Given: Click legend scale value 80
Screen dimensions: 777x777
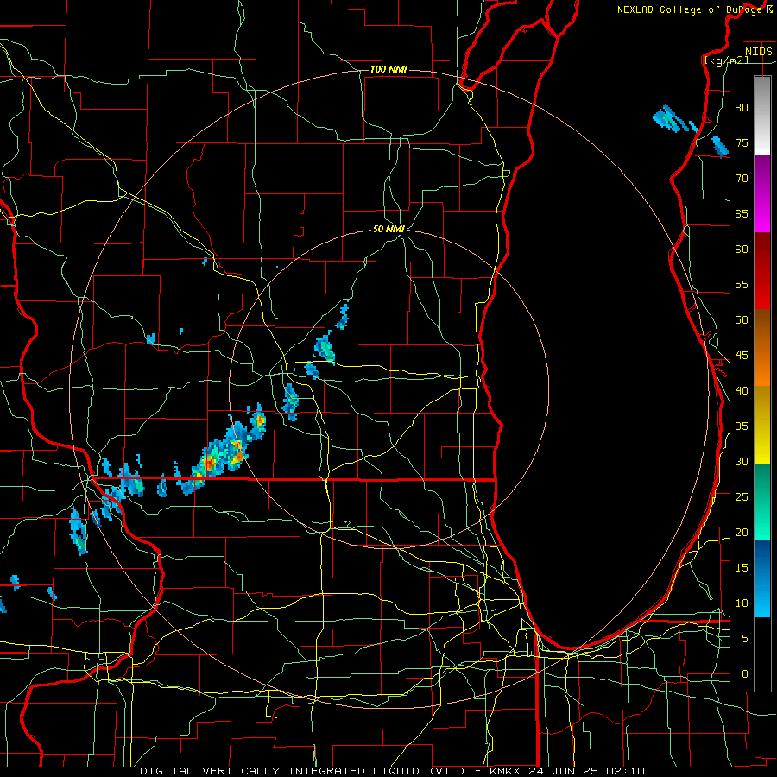Looking at the screenshot, I should click(x=742, y=108).
